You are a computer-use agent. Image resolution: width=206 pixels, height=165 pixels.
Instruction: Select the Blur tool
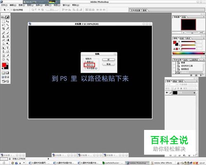click(3, 44)
